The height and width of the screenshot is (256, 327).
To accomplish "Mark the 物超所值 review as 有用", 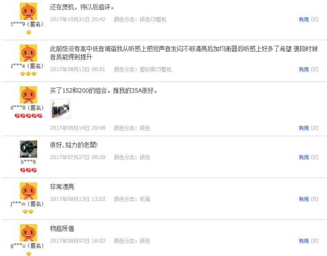I will tap(303, 241).
